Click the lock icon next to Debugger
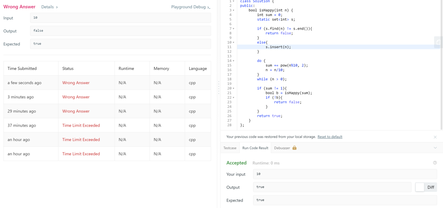Image resolution: width=443 pixels, height=208 pixels. coord(295,148)
